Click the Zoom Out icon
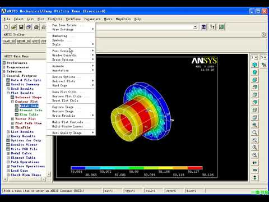269x202 pixels. tap(254, 155)
